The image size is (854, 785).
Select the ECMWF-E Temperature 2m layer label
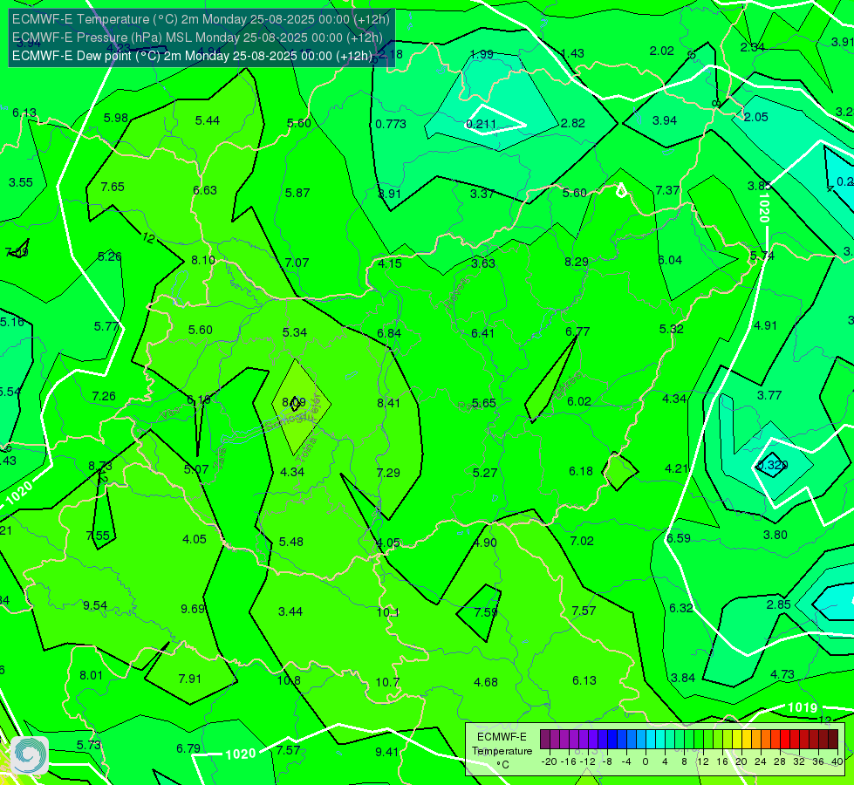[201, 19]
